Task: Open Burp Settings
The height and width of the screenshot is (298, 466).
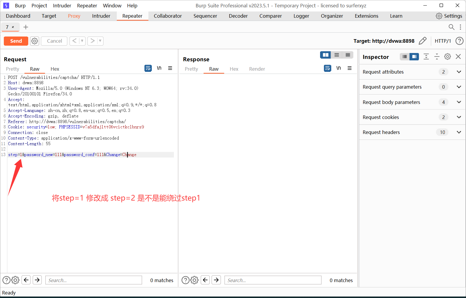Action: (x=449, y=16)
